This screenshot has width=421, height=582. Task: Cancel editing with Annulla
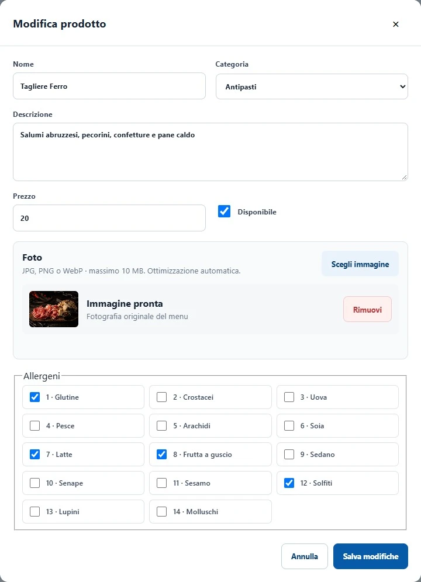coord(304,556)
